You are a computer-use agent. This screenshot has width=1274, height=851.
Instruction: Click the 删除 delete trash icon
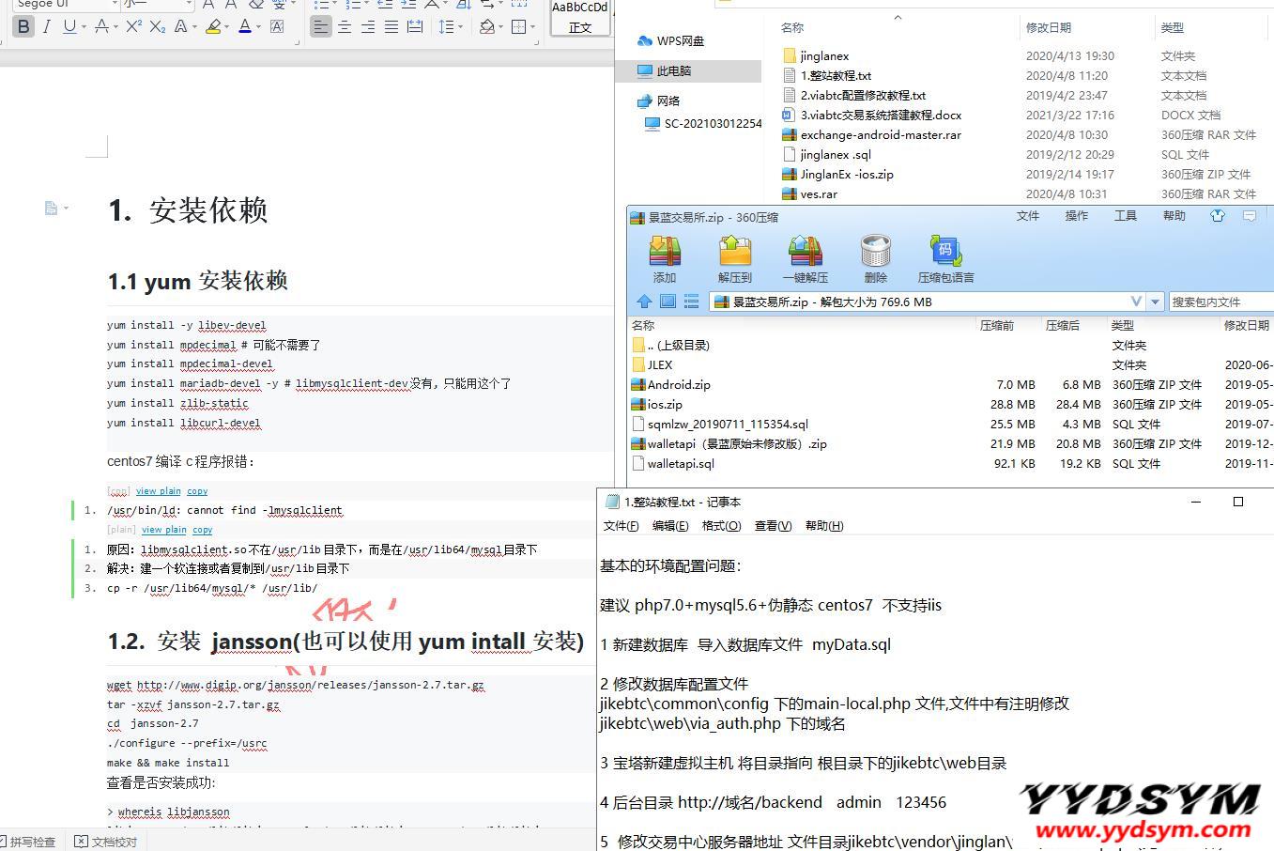click(x=875, y=258)
